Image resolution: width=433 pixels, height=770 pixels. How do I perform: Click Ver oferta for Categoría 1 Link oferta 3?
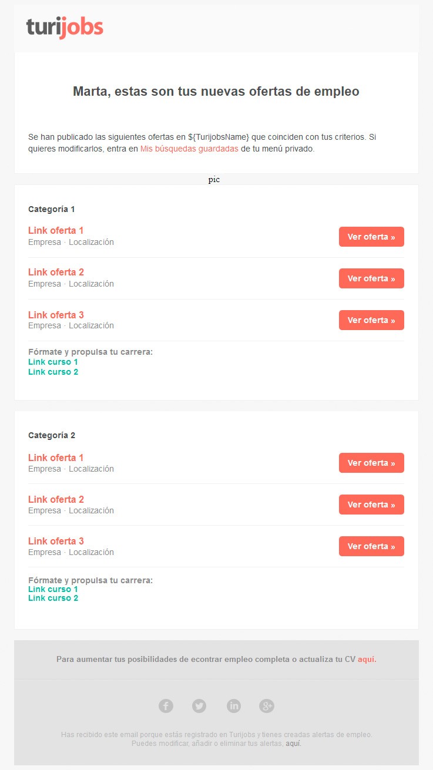pos(371,320)
